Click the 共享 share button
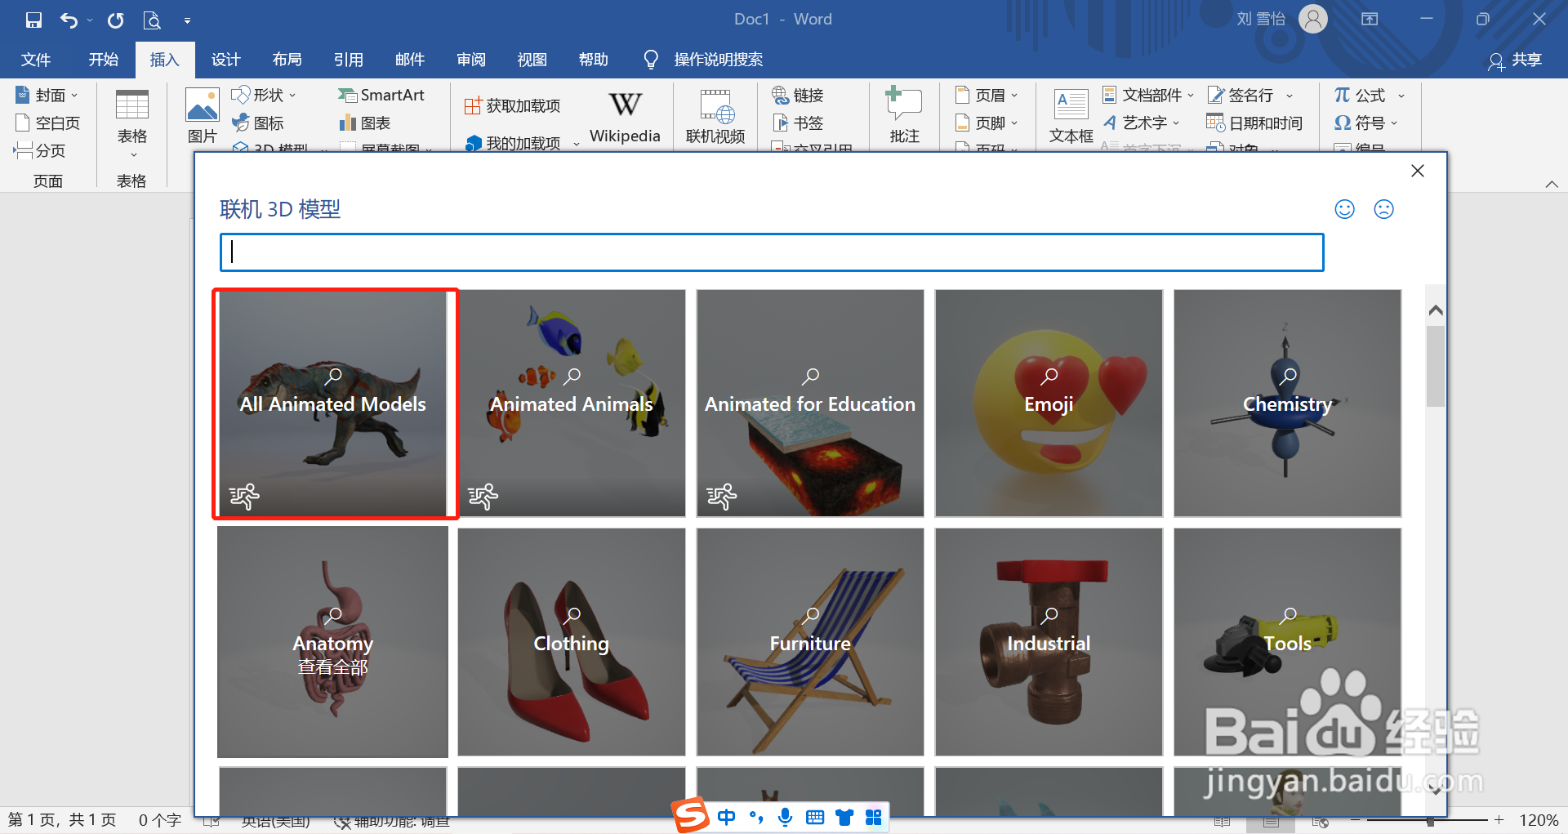 coord(1515,60)
